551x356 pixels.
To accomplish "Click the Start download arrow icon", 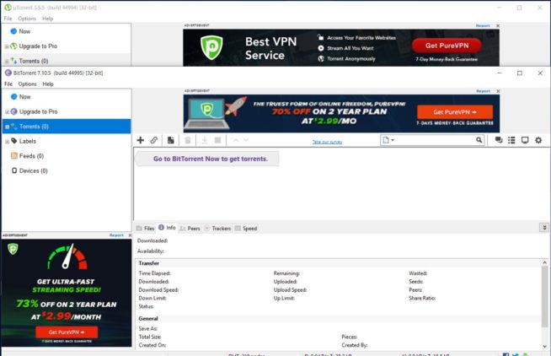I will [205, 140].
